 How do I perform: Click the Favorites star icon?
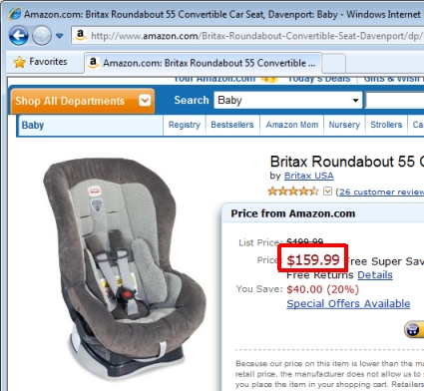coord(20,62)
